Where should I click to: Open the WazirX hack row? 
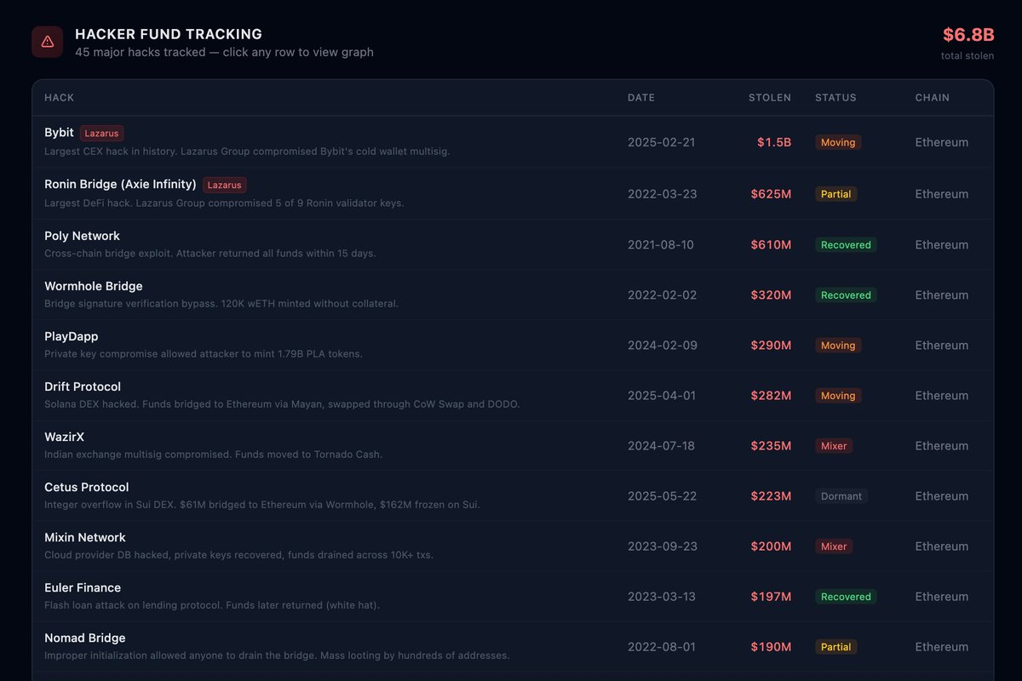(x=513, y=445)
